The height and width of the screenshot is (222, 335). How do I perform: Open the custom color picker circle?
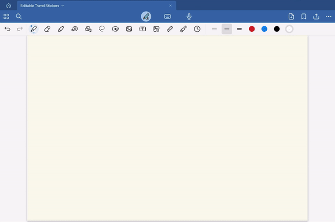(x=289, y=29)
